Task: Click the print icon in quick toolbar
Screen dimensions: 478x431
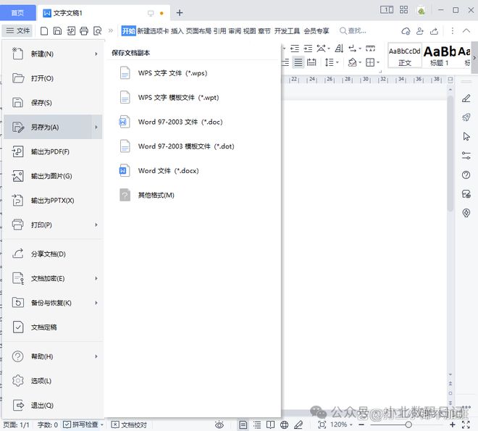Action: (84, 30)
